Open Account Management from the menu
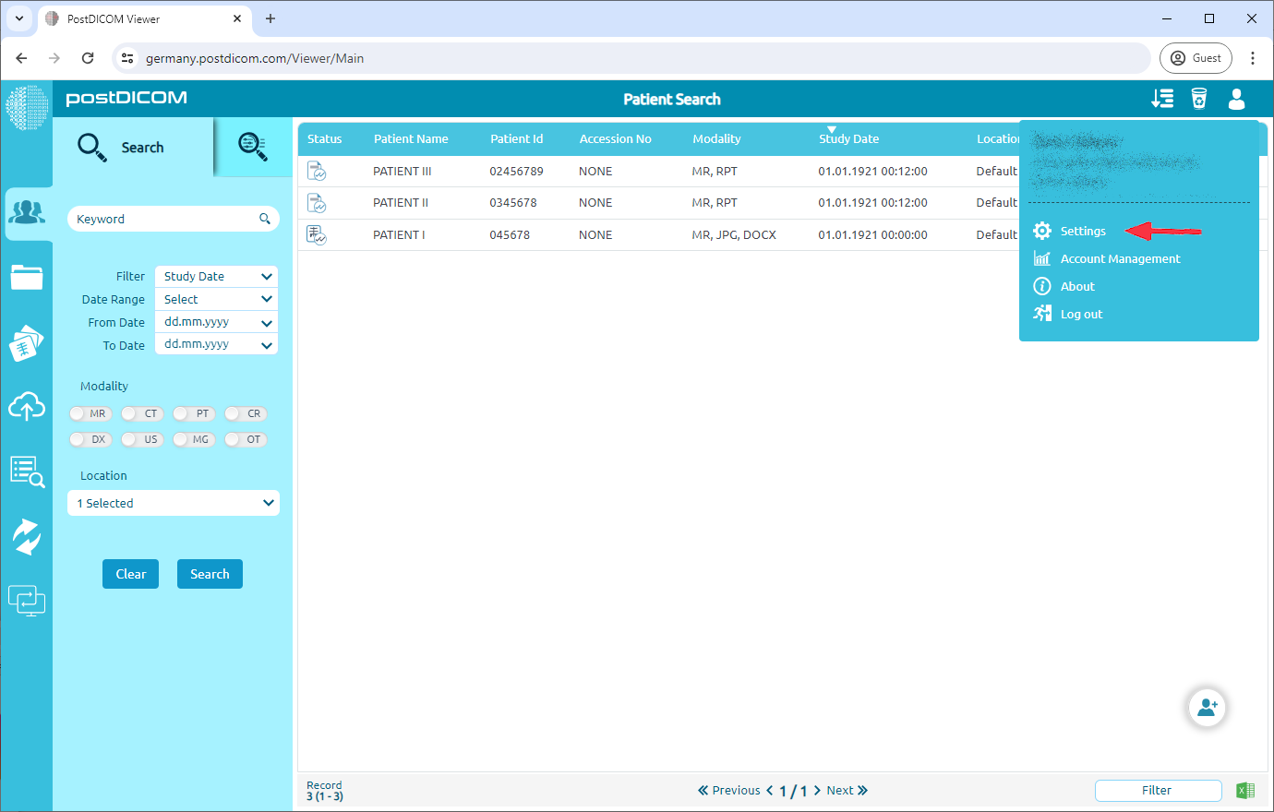This screenshot has height=812, width=1274. 1120,258
